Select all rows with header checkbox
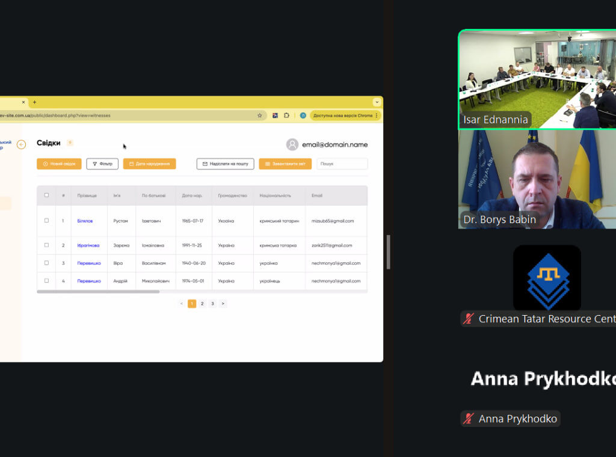 [x=46, y=195]
